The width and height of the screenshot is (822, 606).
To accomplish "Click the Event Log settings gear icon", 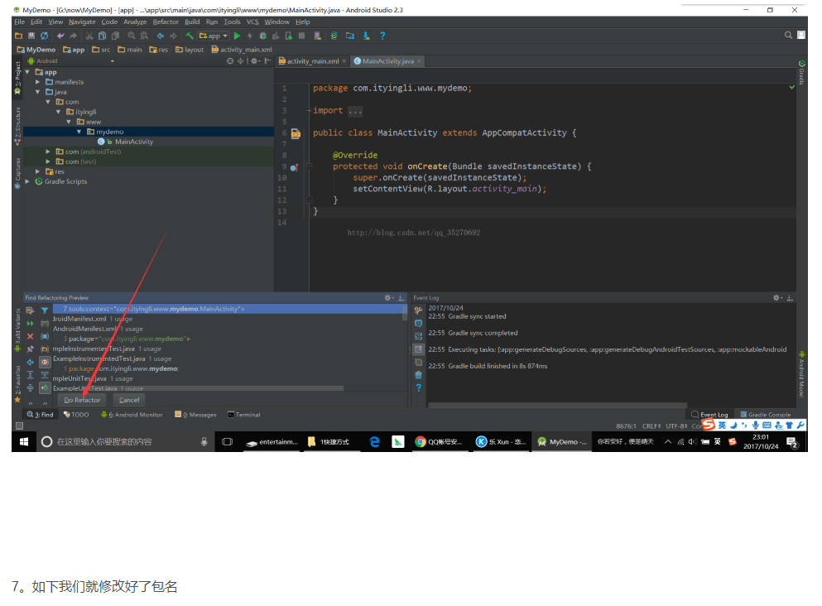I will click(776, 298).
